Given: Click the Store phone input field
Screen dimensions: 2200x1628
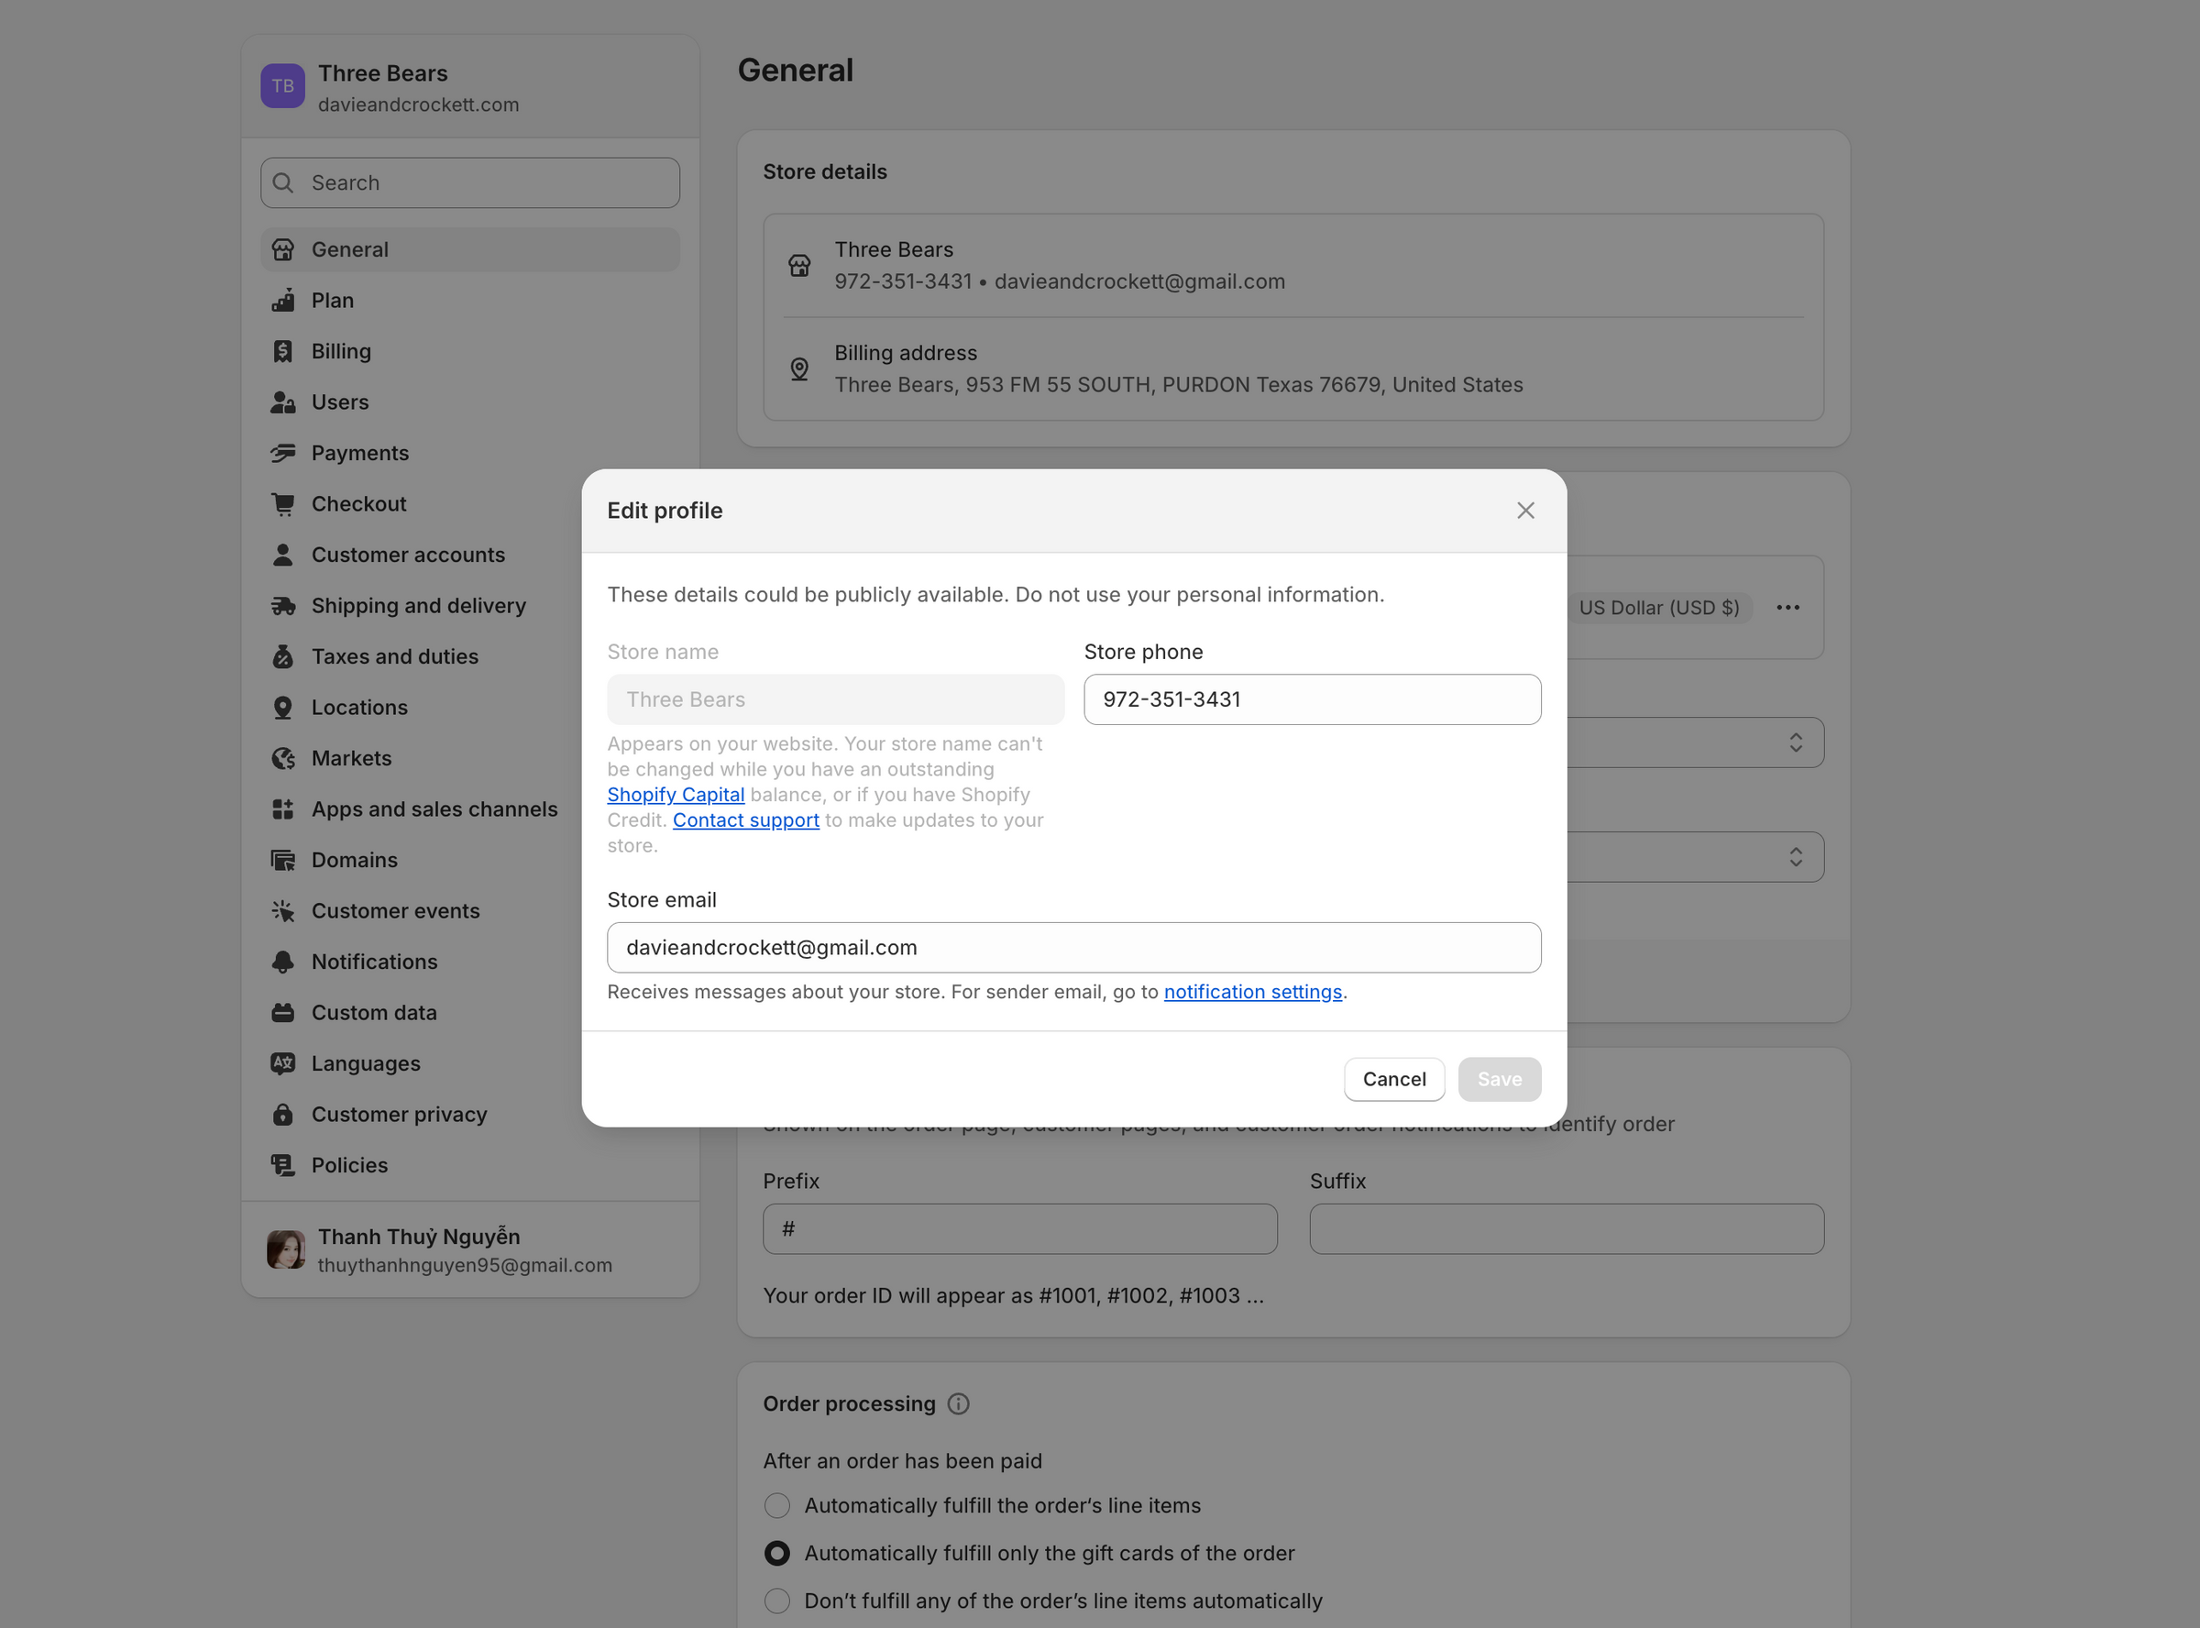Looking at the screenshot, I should point(1312,699).
